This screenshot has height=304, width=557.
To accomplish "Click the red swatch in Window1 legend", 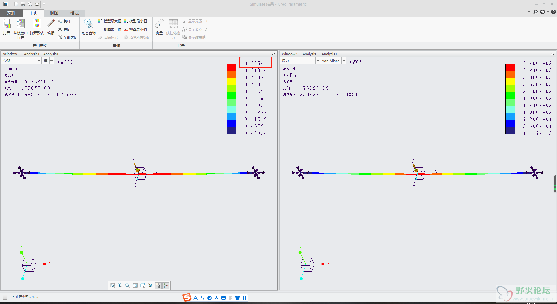I will pos(232,68).
